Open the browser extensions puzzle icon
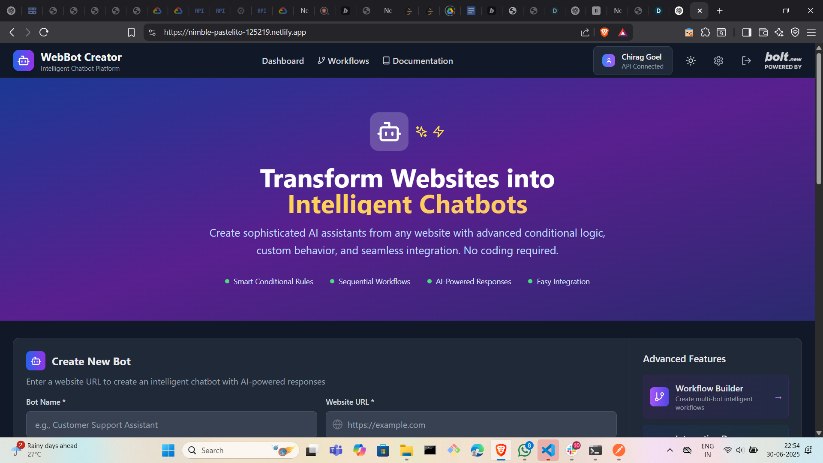The height and width of the screenshot is (463, 823). tap(705, 32)
